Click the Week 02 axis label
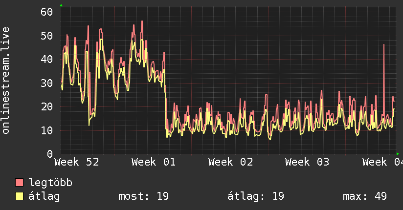The image size is (403, 210). pyautogui.click(x=230, y=162)
